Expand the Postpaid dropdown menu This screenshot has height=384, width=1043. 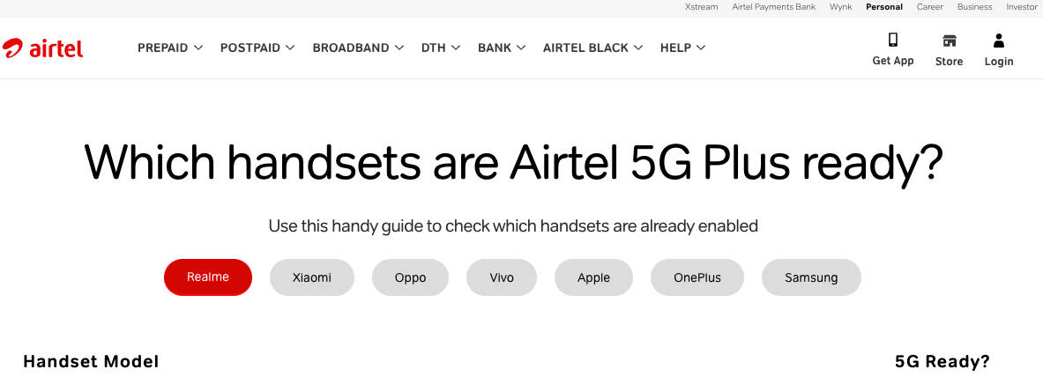[x=257, y=48]
